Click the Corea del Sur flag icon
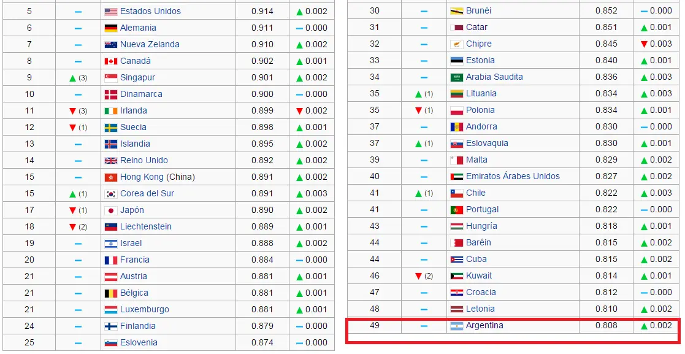685x354 pixels. 110,193
